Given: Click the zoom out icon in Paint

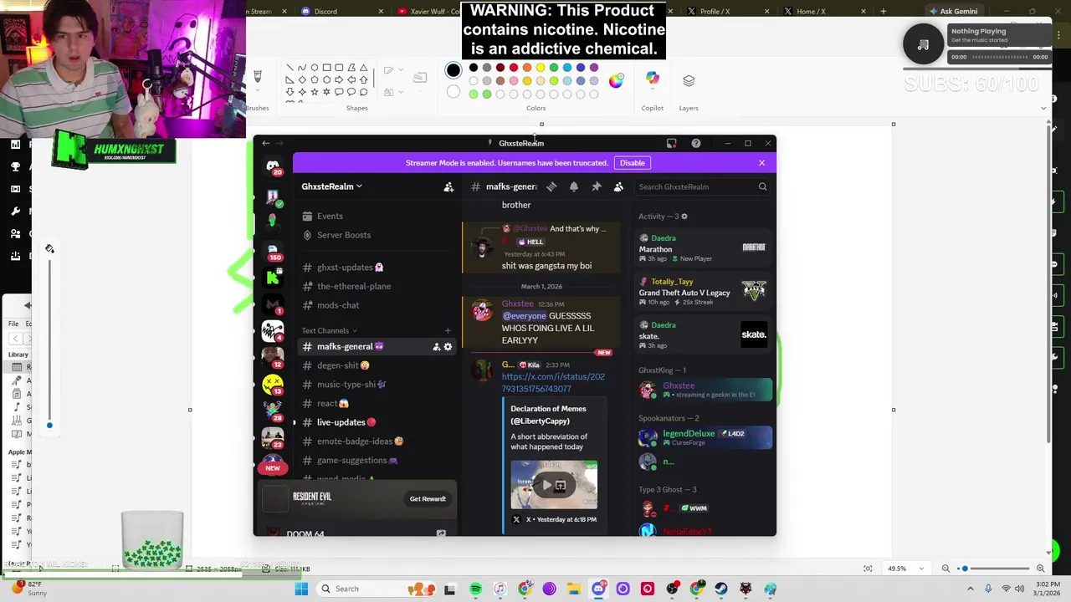Looking at the screenshot, I should 945,569.
